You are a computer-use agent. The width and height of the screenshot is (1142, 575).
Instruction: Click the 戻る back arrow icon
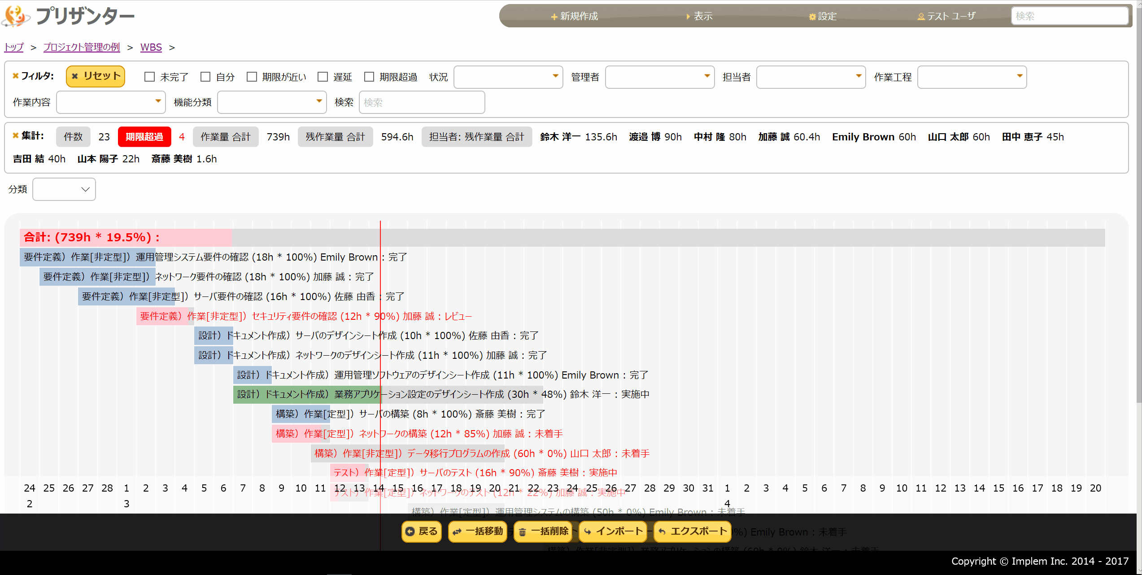click(x=410, y=531)
